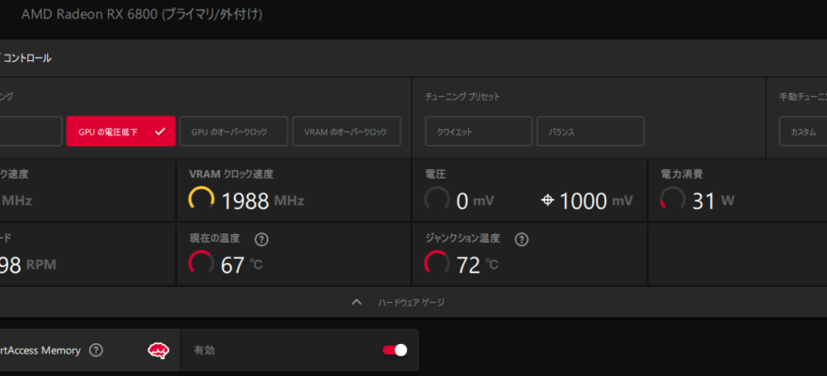Click the 現在の温度 red gauge
This screenshot has height=376, width=827.
[201, 263]
